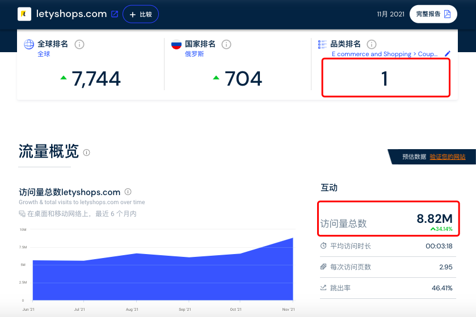Click the country rank value 704
476x317 pixels.
tap(243, 79)
